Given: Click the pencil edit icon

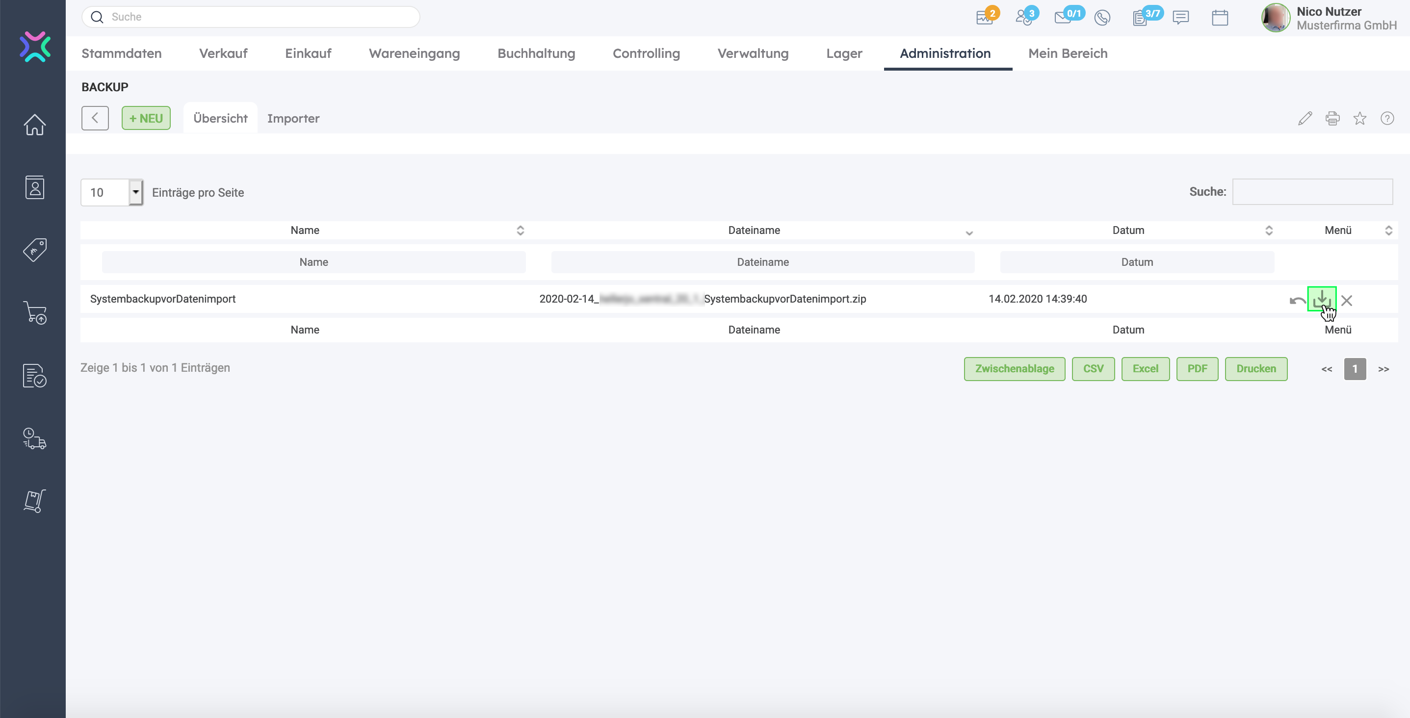Looking at the screenshot, I should [1305, 118].
